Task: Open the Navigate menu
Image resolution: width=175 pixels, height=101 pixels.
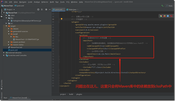Action: click(x=23, y=2)
